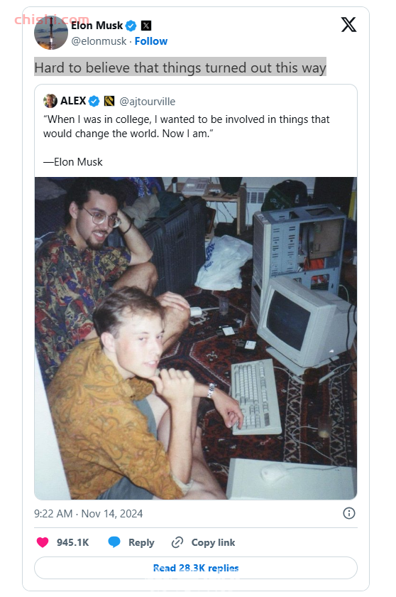Open the @elonmusk handle link
The height and width of the screenshot is (597, 396).
click(x=99, y=41)
